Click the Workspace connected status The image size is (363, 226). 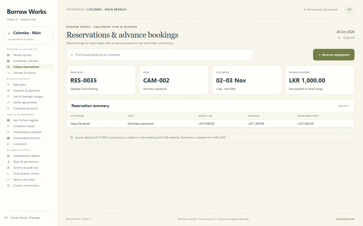(x=321, y=10)
